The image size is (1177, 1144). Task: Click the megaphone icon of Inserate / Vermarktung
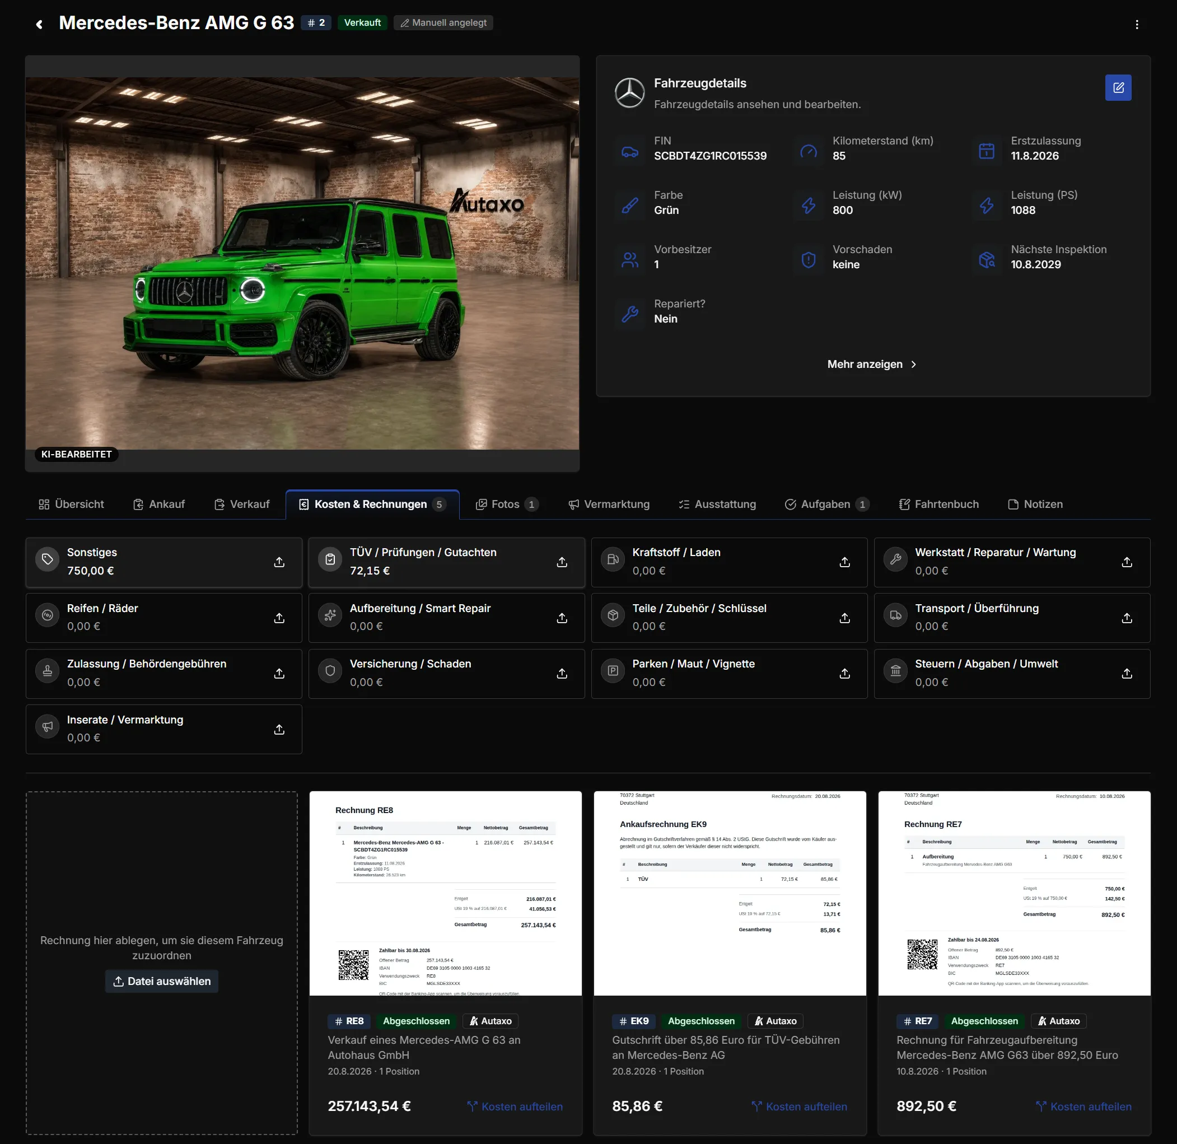pyautogui.click(x=48, y=726)
